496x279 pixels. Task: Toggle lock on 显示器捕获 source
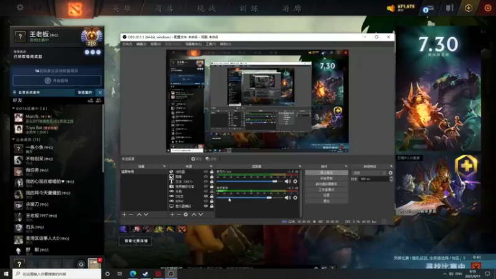point(212,206)
